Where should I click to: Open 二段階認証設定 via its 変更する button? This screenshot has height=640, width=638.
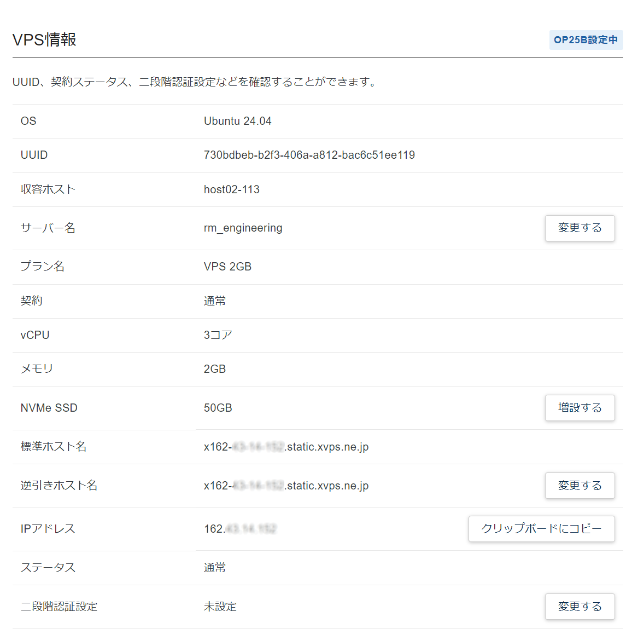580,607
